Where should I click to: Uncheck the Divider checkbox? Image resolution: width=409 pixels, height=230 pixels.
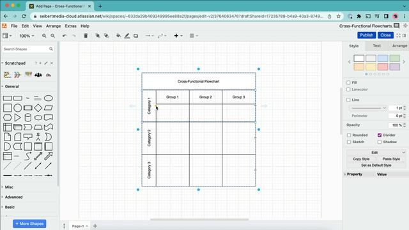380,135
